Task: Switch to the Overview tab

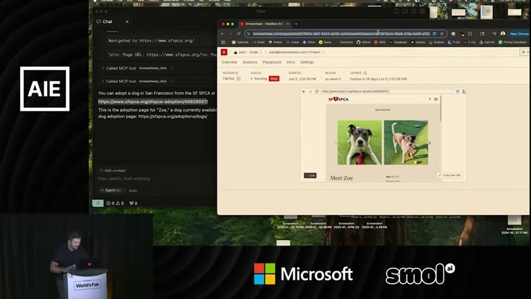Action: pos(229,63)
